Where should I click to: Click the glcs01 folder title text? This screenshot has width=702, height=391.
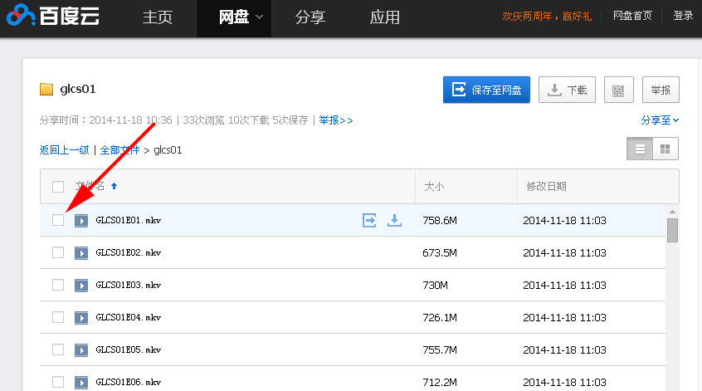point(78,89)
